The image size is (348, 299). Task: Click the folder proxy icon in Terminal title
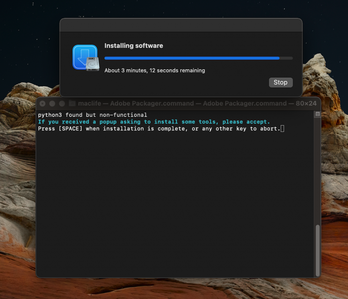point(72,103)
